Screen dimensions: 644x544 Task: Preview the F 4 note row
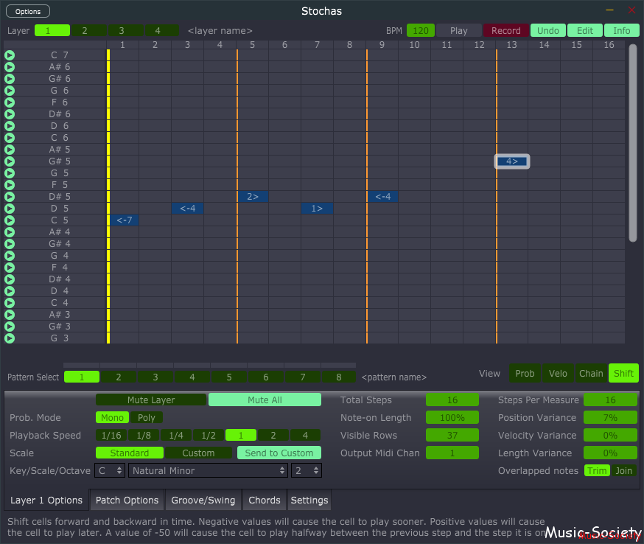(10, 268)
